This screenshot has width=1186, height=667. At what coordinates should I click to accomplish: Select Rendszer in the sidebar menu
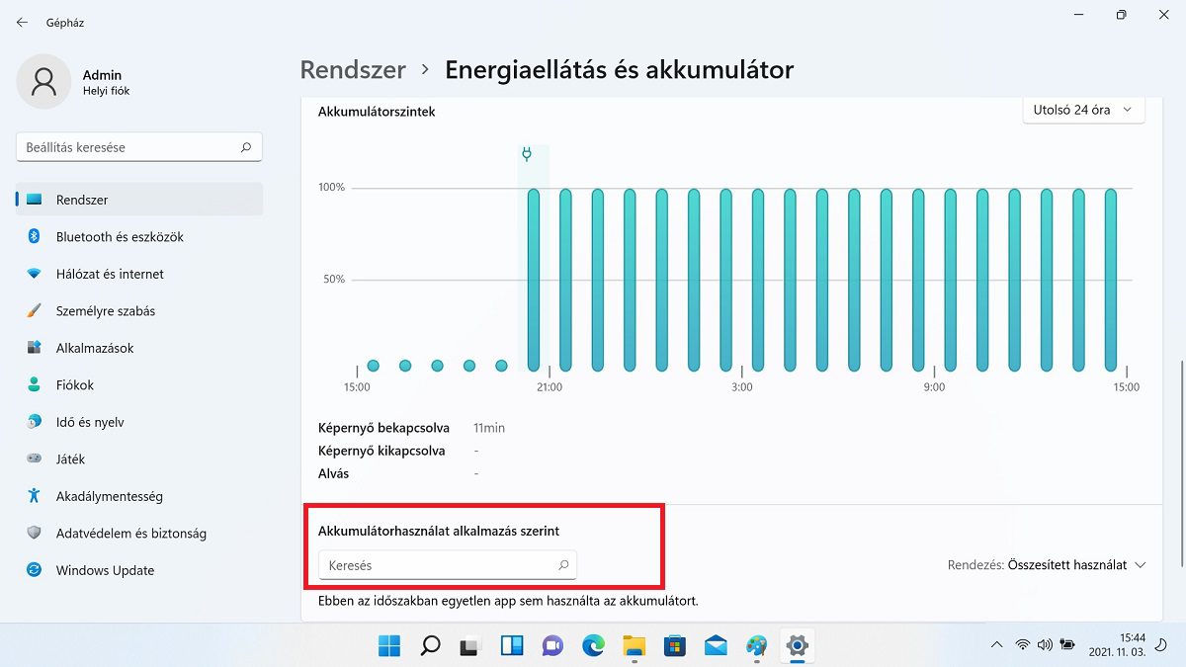(x=82, y=200)
